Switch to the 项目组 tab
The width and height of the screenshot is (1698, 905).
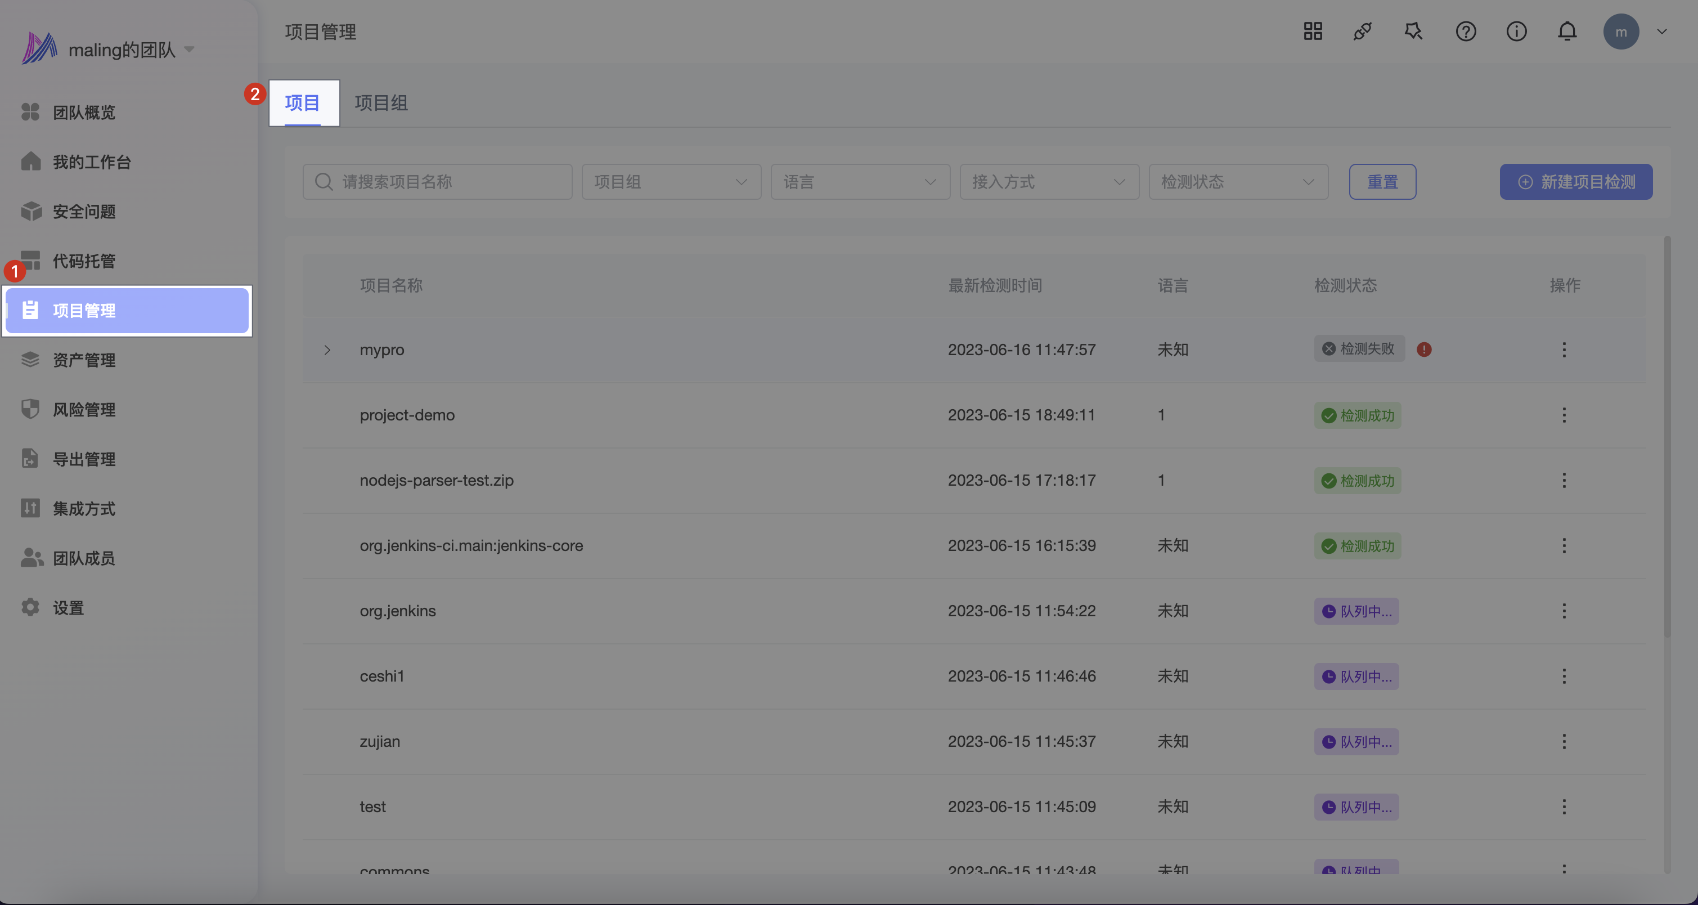(381, 103)
